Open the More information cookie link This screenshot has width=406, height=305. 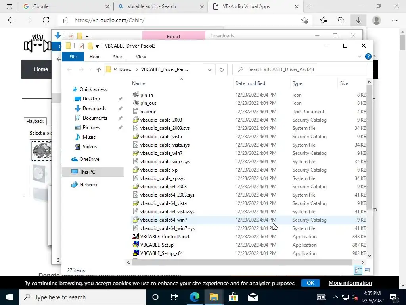pyautogui.click(x=350, y=283)
